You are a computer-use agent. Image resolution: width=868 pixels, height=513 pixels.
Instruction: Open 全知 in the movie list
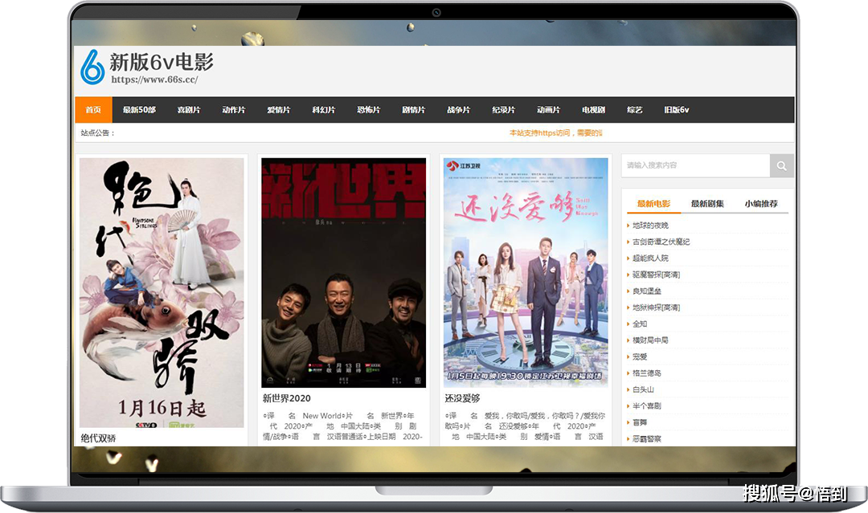coord(640,324)
